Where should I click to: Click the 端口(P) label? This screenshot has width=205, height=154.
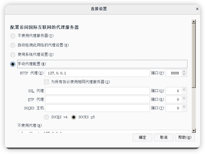(157, 73)
